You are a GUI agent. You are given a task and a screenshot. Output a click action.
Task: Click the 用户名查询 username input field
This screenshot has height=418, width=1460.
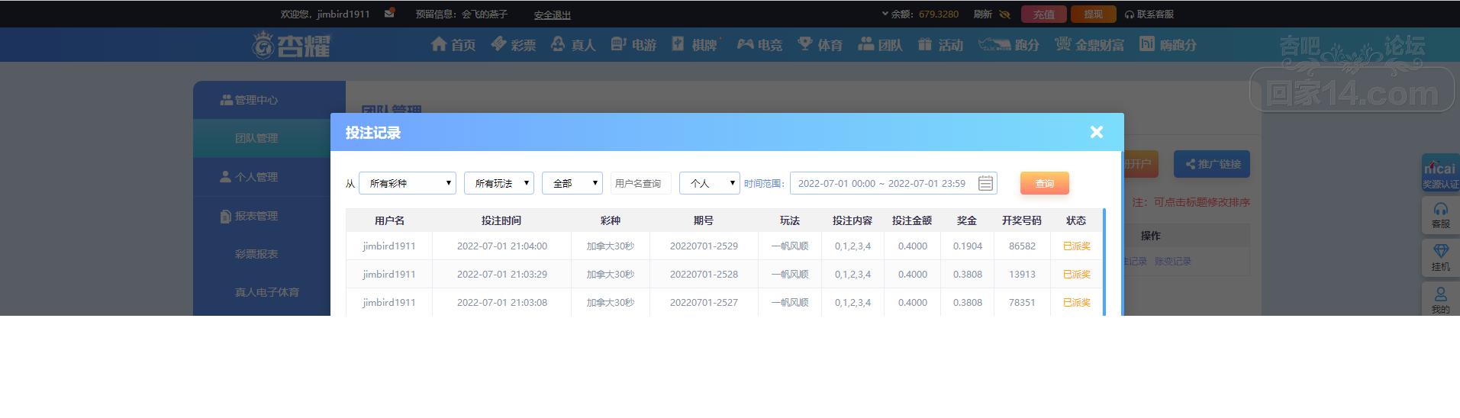tap(640, 183)
